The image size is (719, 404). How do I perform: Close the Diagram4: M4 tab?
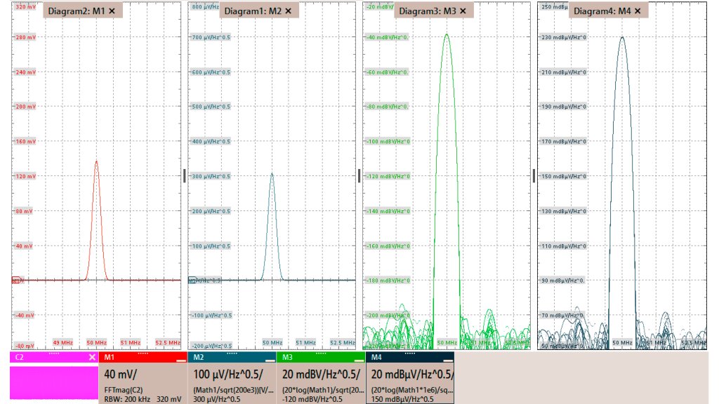638,11
